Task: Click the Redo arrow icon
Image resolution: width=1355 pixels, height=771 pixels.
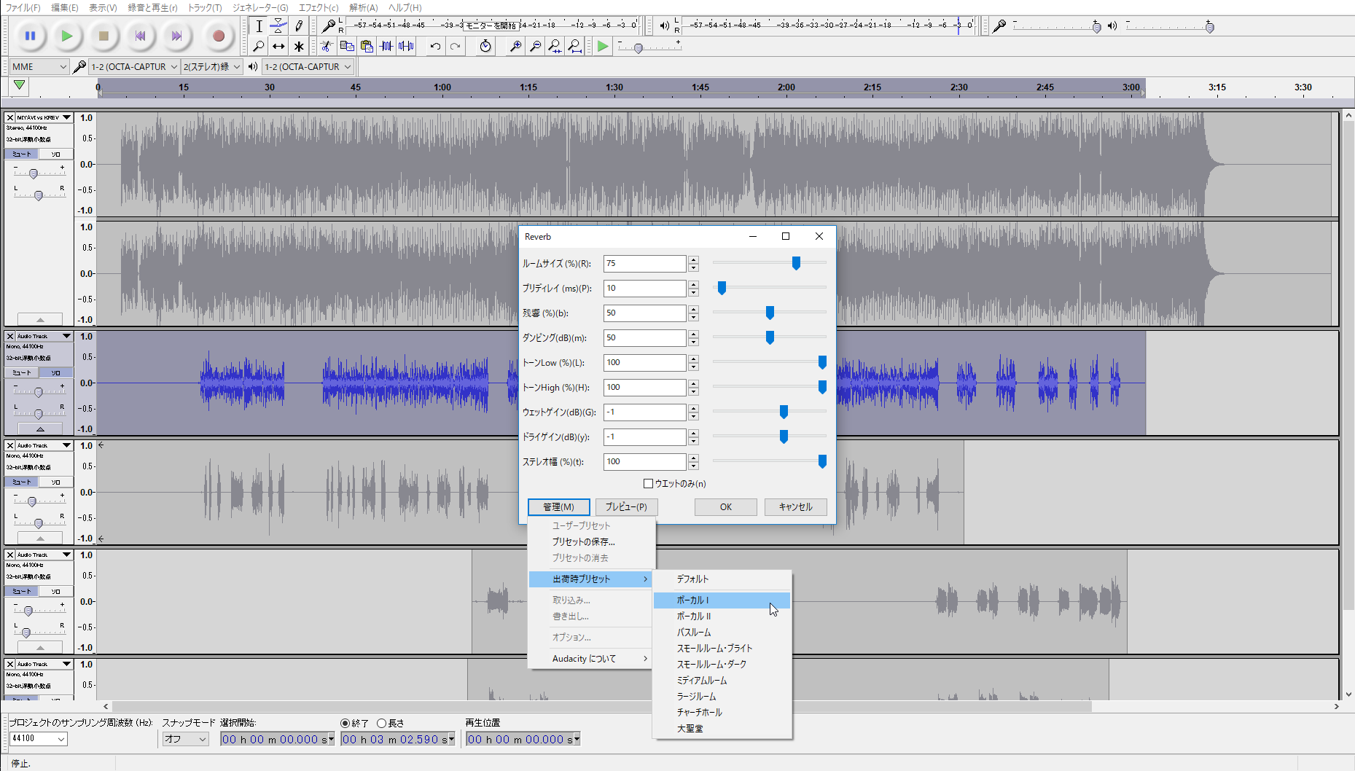Action: (x=456, y=47)
